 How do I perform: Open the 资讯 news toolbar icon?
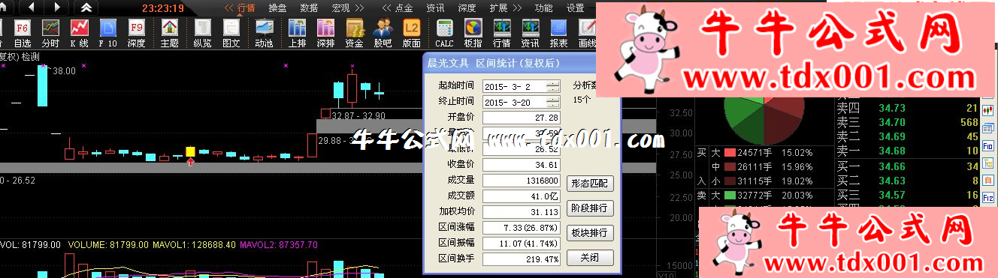tap(530, 33)
